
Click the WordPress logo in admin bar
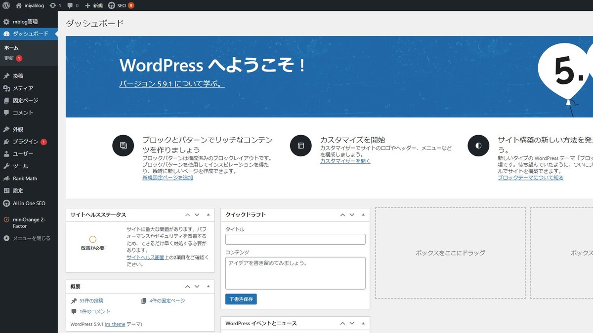click(6, 5)
